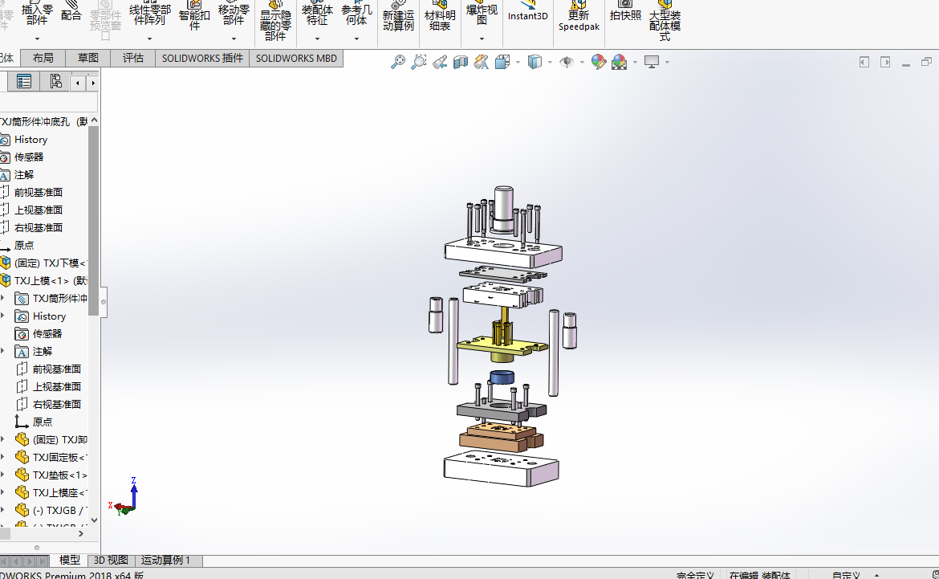
Task: Switch to the 评估 tab
Action: 133,58
